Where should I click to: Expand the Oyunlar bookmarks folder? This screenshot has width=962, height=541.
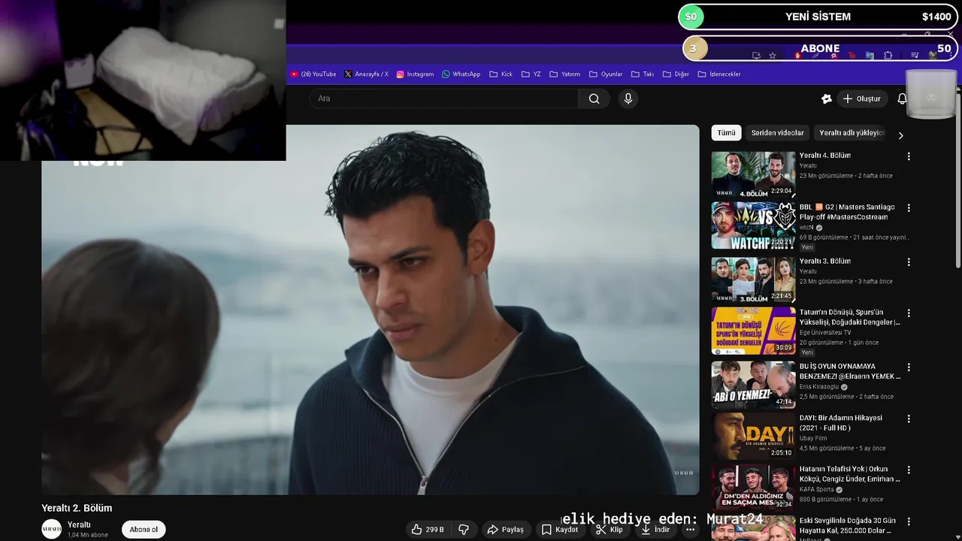click(x=606, y=74)
